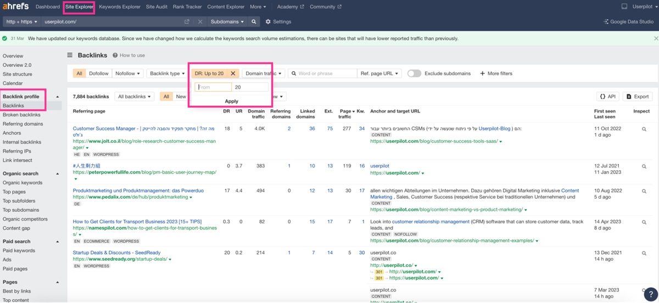Open Link intersect in sidebar

click(18, 160)
